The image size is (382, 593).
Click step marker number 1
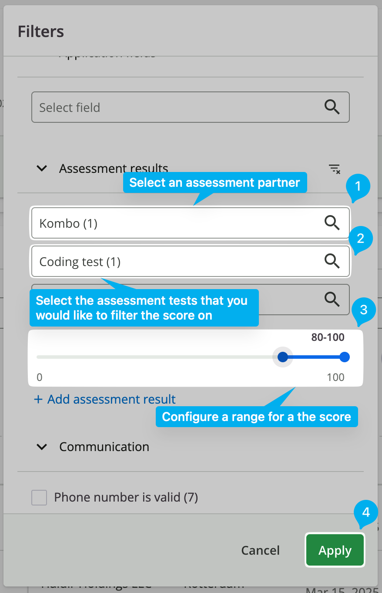358,187
